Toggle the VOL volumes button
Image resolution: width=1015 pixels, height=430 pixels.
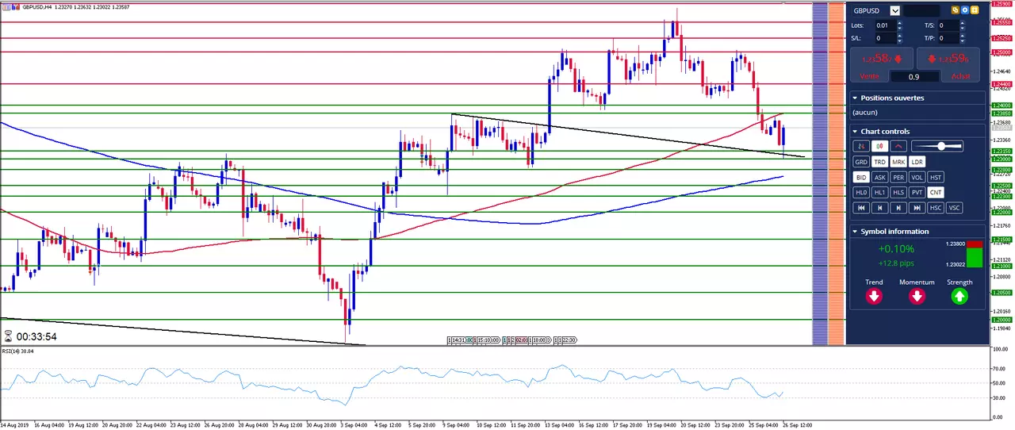pyautogui.click(x=917, y=177)
